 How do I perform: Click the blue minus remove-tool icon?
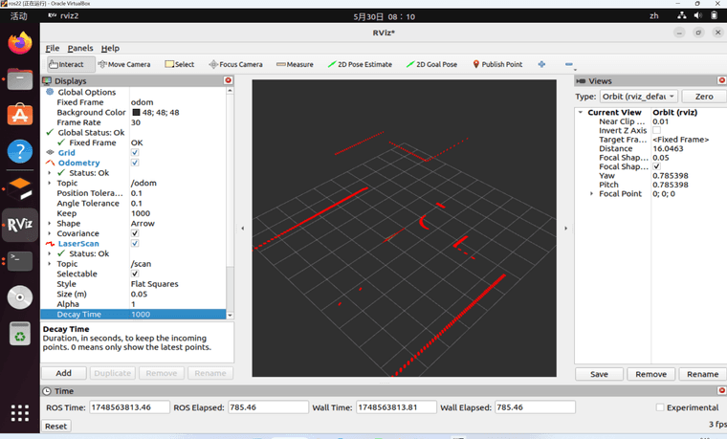tap(569, 64)
